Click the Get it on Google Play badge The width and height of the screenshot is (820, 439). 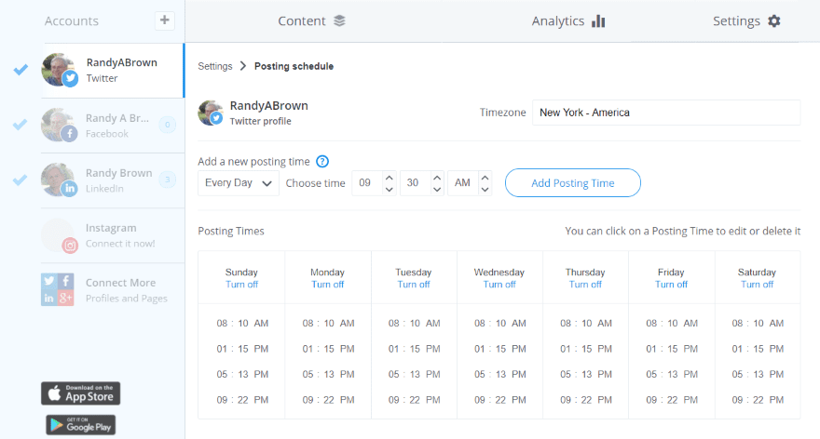[x=80, y=425]
